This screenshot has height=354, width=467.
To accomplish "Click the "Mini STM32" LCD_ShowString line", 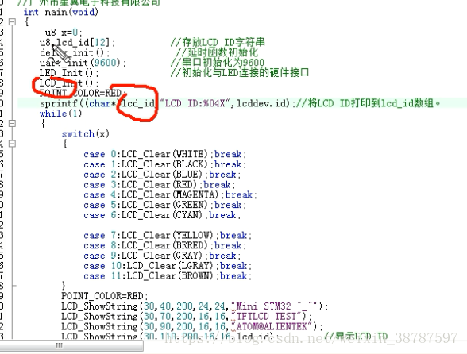I will pyautogui.click(x=195, y=306).
